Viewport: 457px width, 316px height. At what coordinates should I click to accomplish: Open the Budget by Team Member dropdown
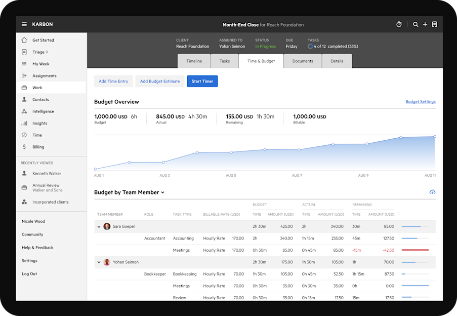[162, 192]
